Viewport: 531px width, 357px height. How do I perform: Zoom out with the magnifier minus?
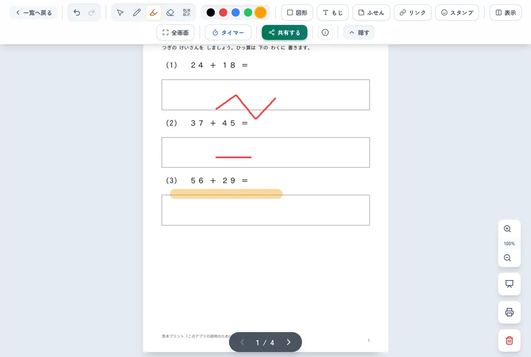click(507, 258)
